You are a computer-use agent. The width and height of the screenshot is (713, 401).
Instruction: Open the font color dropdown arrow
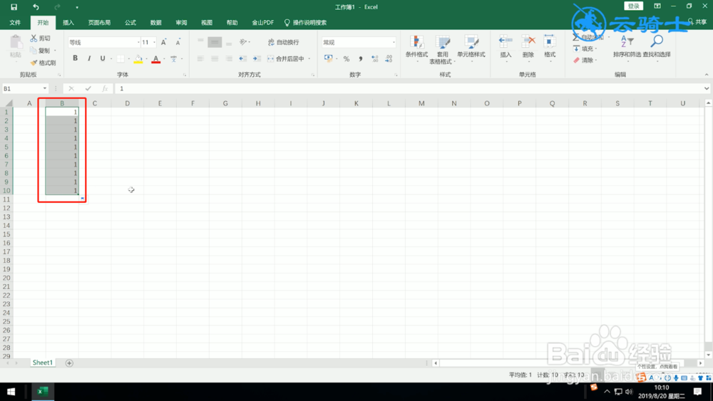click(164, 58)
